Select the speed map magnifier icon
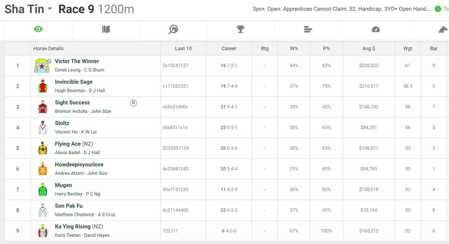449x244 pixels. (x=173, y=29)
